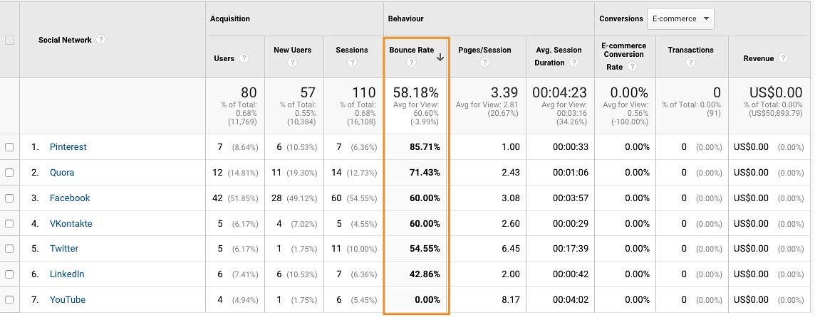Image resolution: width=815 pixels, height=317 pixels.
Task: Click the total bounce rate 58.18%
Action: 416,93
